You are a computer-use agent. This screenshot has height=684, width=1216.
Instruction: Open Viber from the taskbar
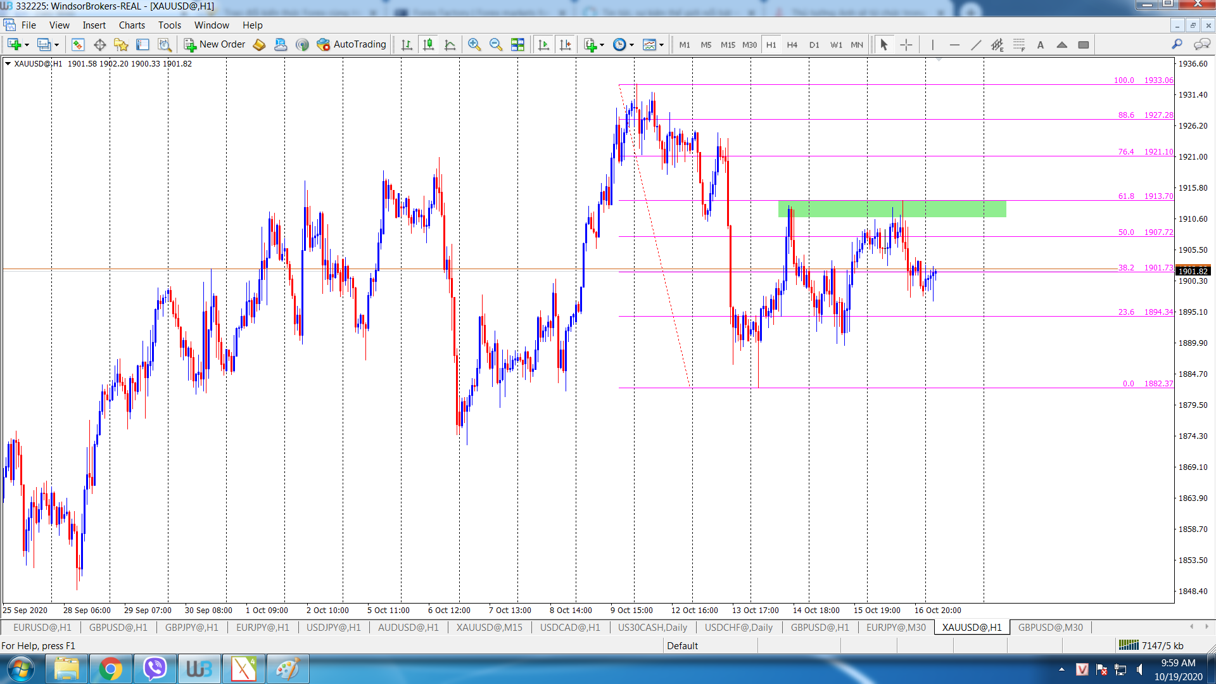pyautogui.click(x=155, y=669)
